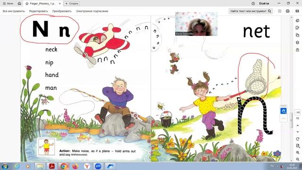Viewport: 302px width, 170px height.
Task: Go to previous page with up arrow
Action: point(298,126)
